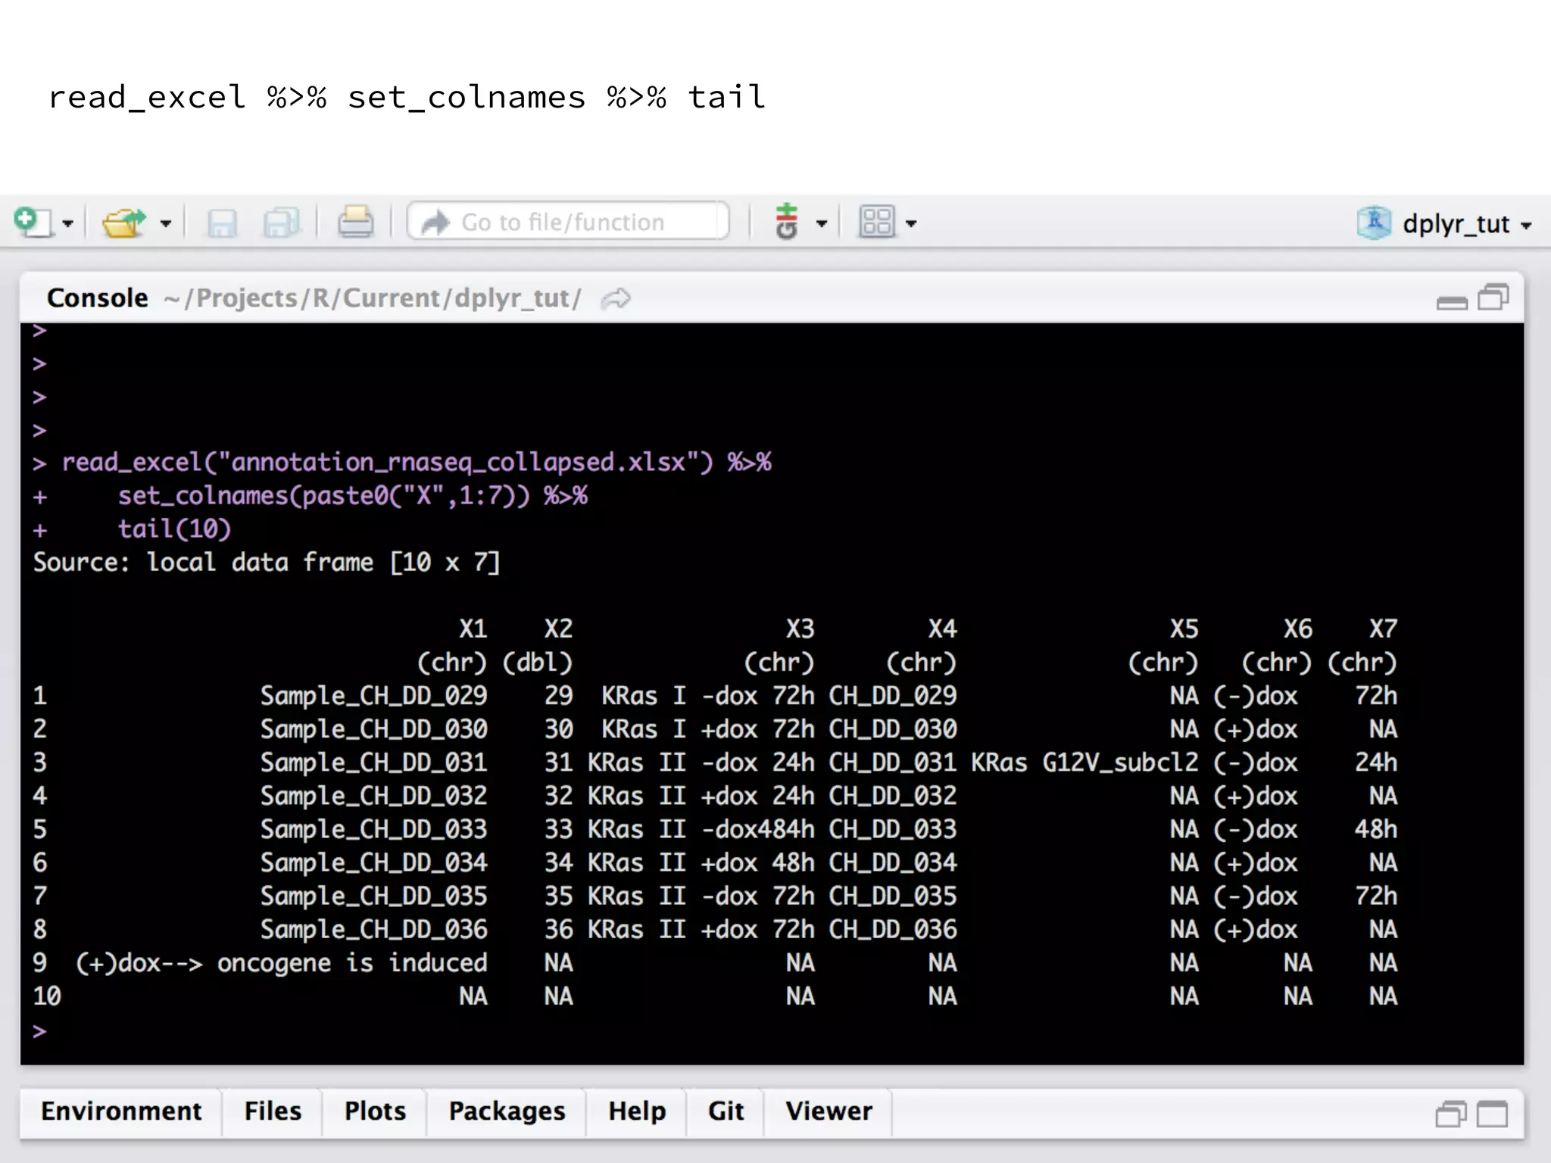Open the dplyr_tut project menu
Viewport: 1551px width, 1163px height.
pyautogui.click(x=1467, y=224)
